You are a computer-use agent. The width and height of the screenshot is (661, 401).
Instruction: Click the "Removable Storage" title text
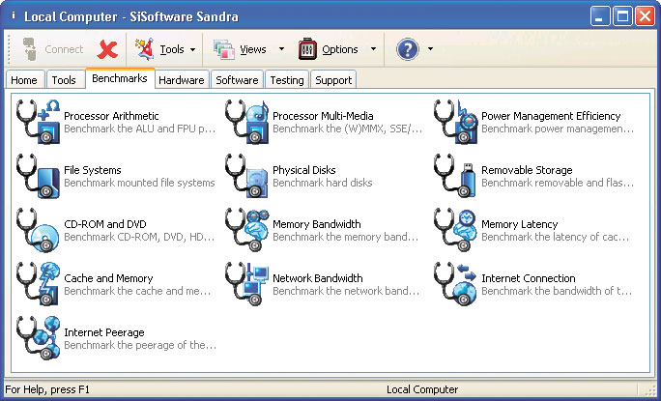coord(527,170)
